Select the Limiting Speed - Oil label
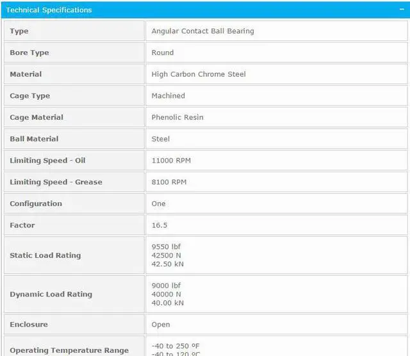This screenshot has height=356, width=410. tap(47, 161)
